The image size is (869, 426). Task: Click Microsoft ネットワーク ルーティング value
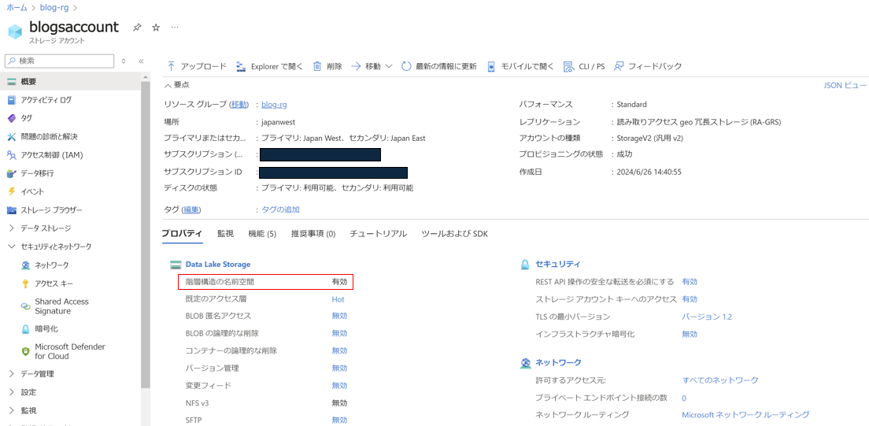point(745,414)
